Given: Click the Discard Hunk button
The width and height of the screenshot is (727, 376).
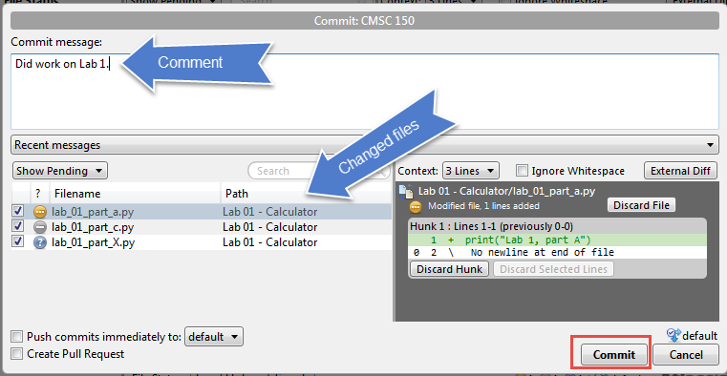Looking at the screenshot, I should point(449,269).
